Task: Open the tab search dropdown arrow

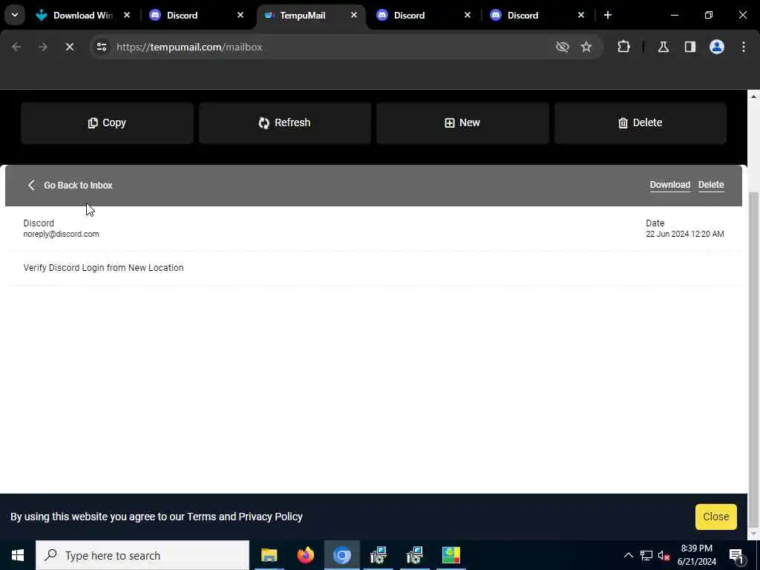Action: tap(15, 15)
